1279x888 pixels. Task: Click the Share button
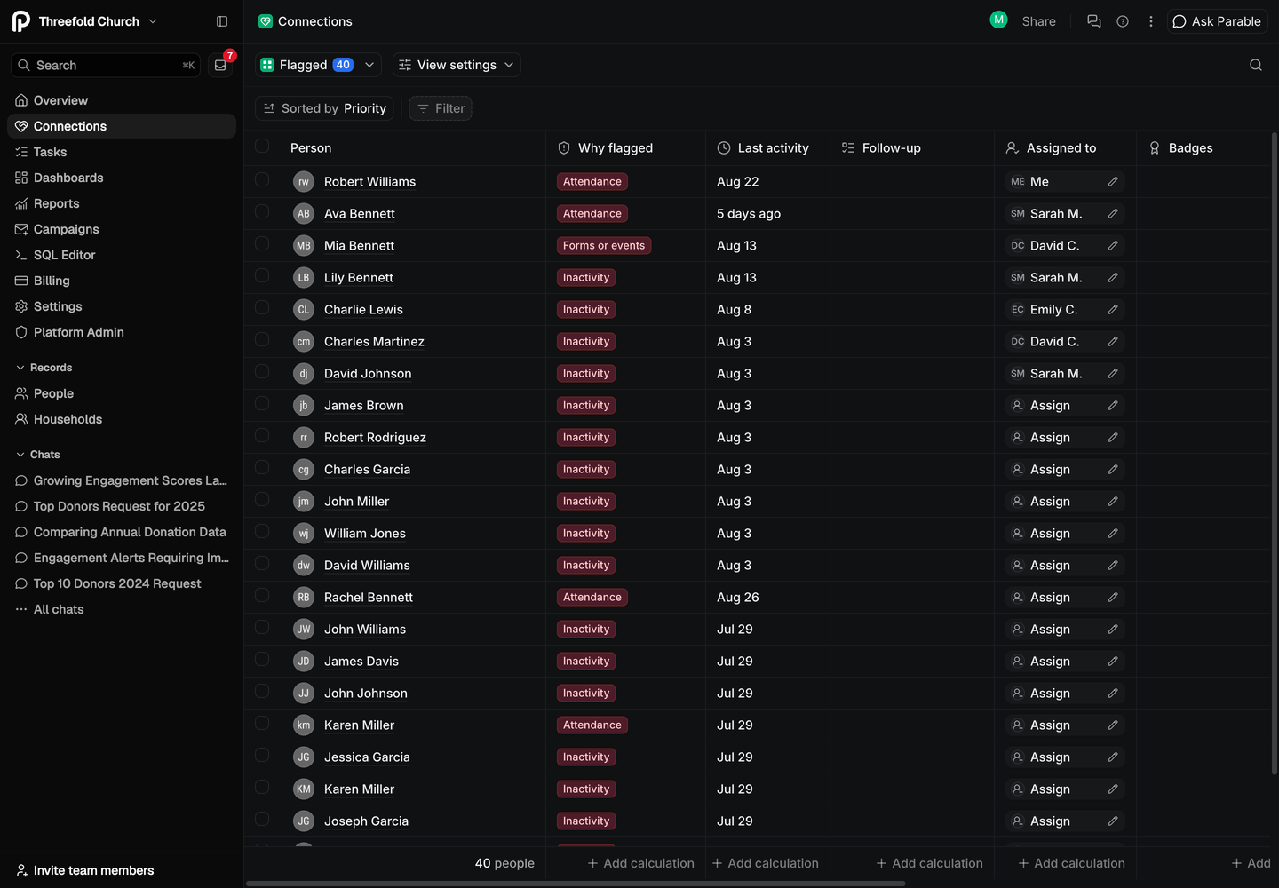1038,21
